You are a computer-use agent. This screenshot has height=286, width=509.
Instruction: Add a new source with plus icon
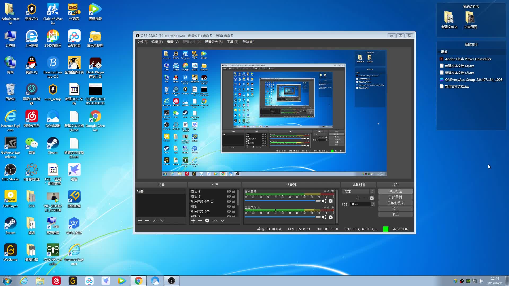click(x=193, y=221)
